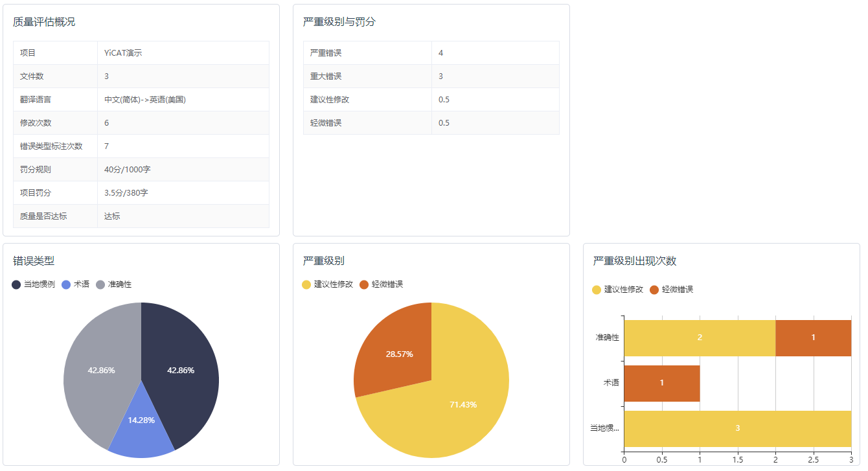The width and height of the screenshot is (868, 471).
Task: Click the 重大错误 score value 3
Action: point(441,76)
